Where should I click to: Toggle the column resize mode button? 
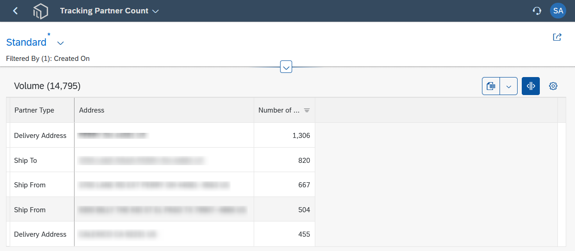tap(531, 86)
